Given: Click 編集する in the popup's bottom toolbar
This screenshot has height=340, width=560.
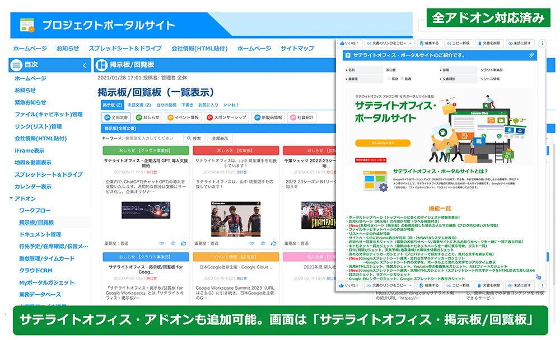Looking at the screenshot, I should click(x=429, y=285).
